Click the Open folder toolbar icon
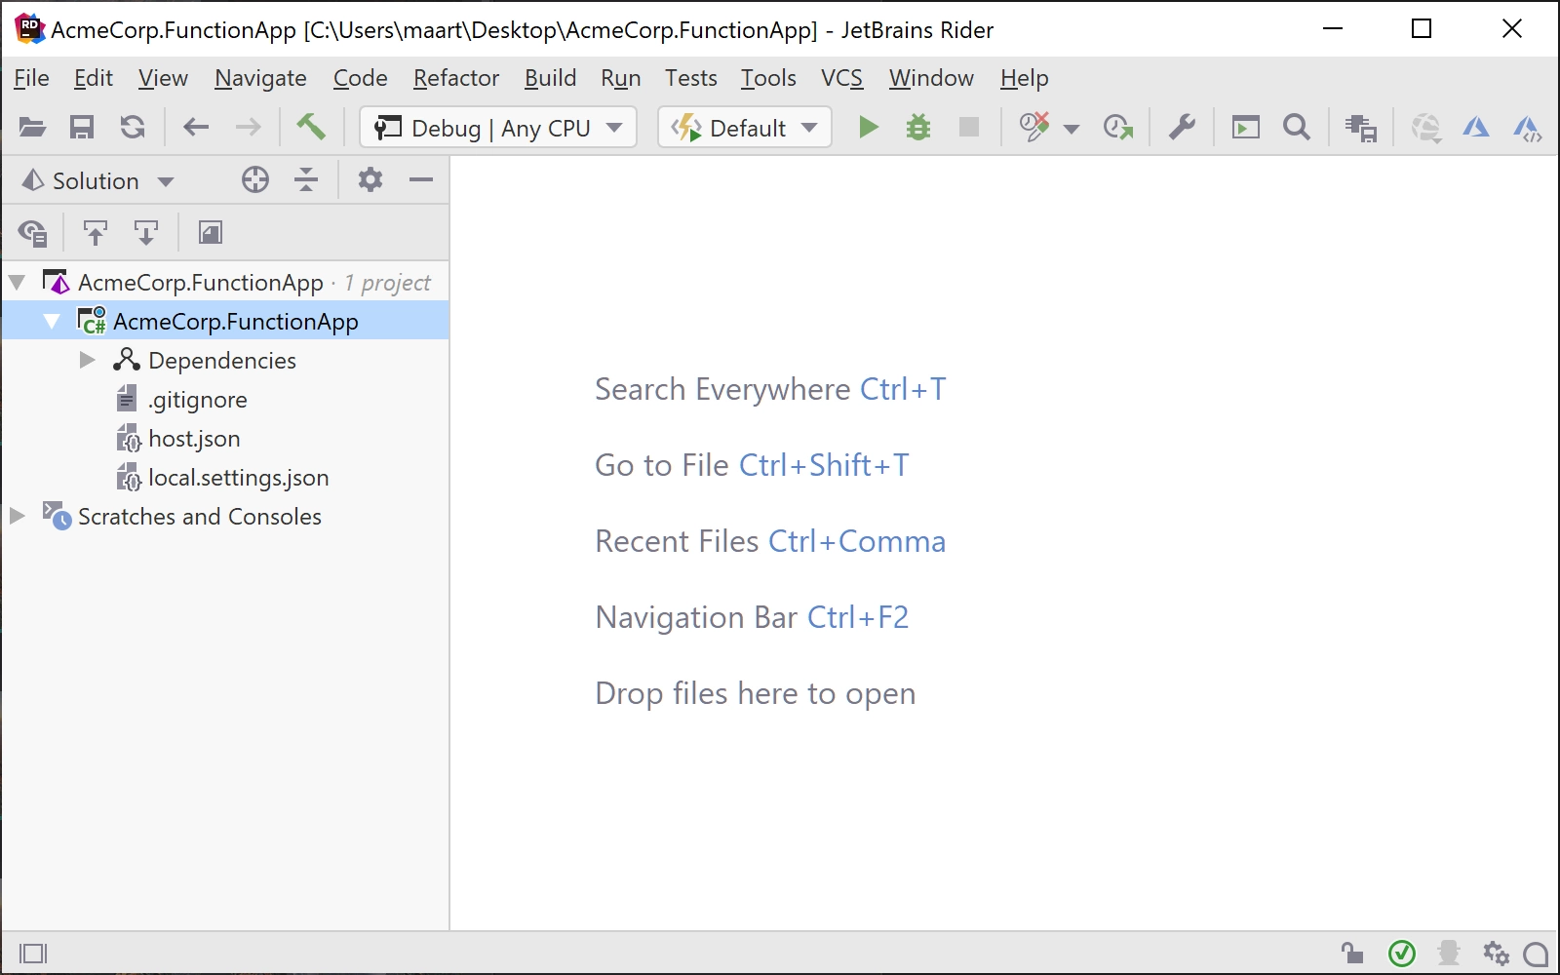 (x=32, y=128)
